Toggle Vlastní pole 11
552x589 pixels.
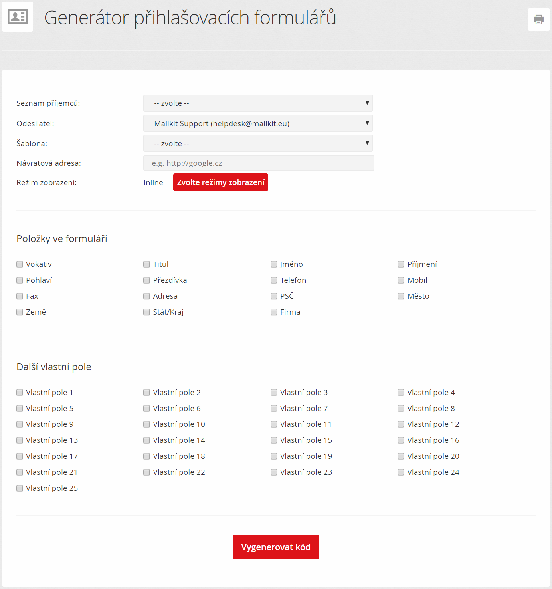pos(274,424)
